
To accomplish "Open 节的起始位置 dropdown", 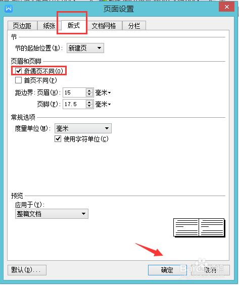I will [85, 48].
